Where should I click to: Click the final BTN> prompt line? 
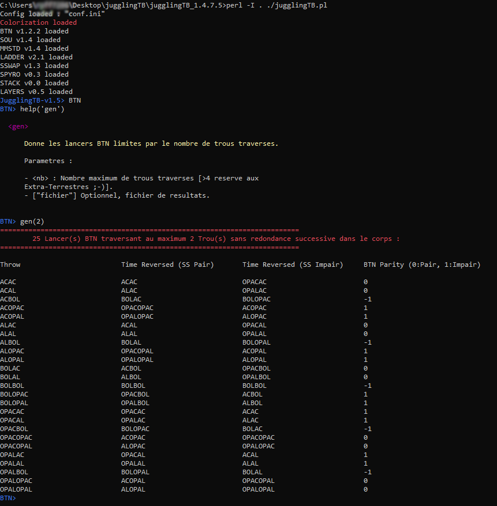(x=8, y=498)
